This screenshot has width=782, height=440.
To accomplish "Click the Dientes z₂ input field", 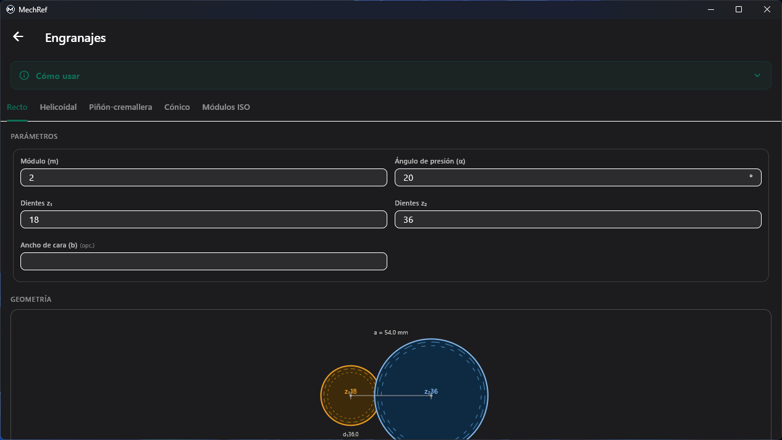I will coord(578,220).
